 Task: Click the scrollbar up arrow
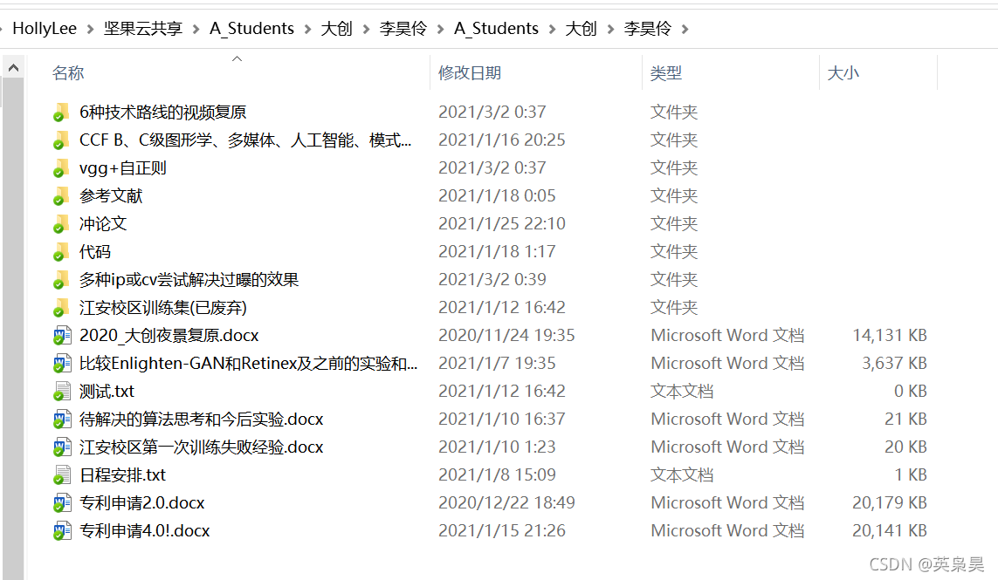(12, 65)
